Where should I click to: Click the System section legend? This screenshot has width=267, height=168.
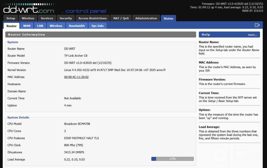(13, 42)
